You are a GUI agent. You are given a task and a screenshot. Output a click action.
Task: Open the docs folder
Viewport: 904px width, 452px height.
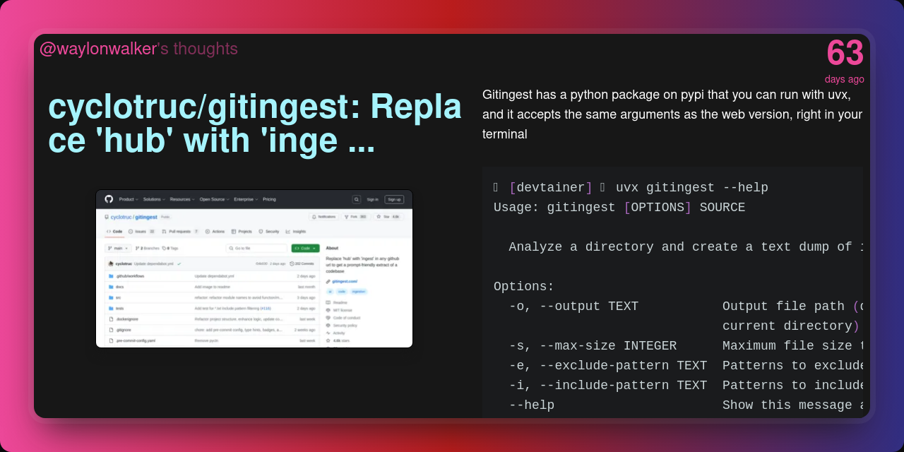pos(119,287)
